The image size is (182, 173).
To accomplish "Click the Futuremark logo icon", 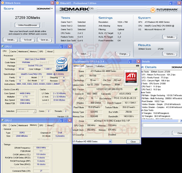I will point(153,10).
